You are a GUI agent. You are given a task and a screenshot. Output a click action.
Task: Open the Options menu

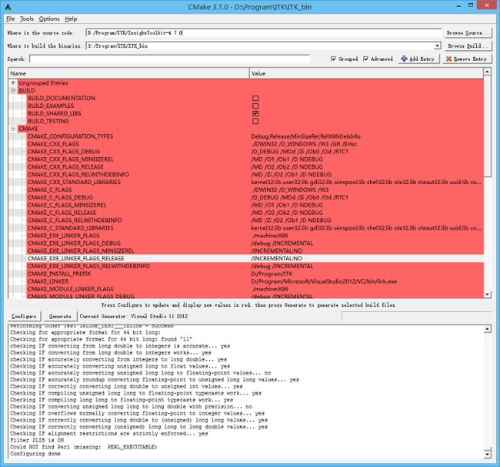49,18
